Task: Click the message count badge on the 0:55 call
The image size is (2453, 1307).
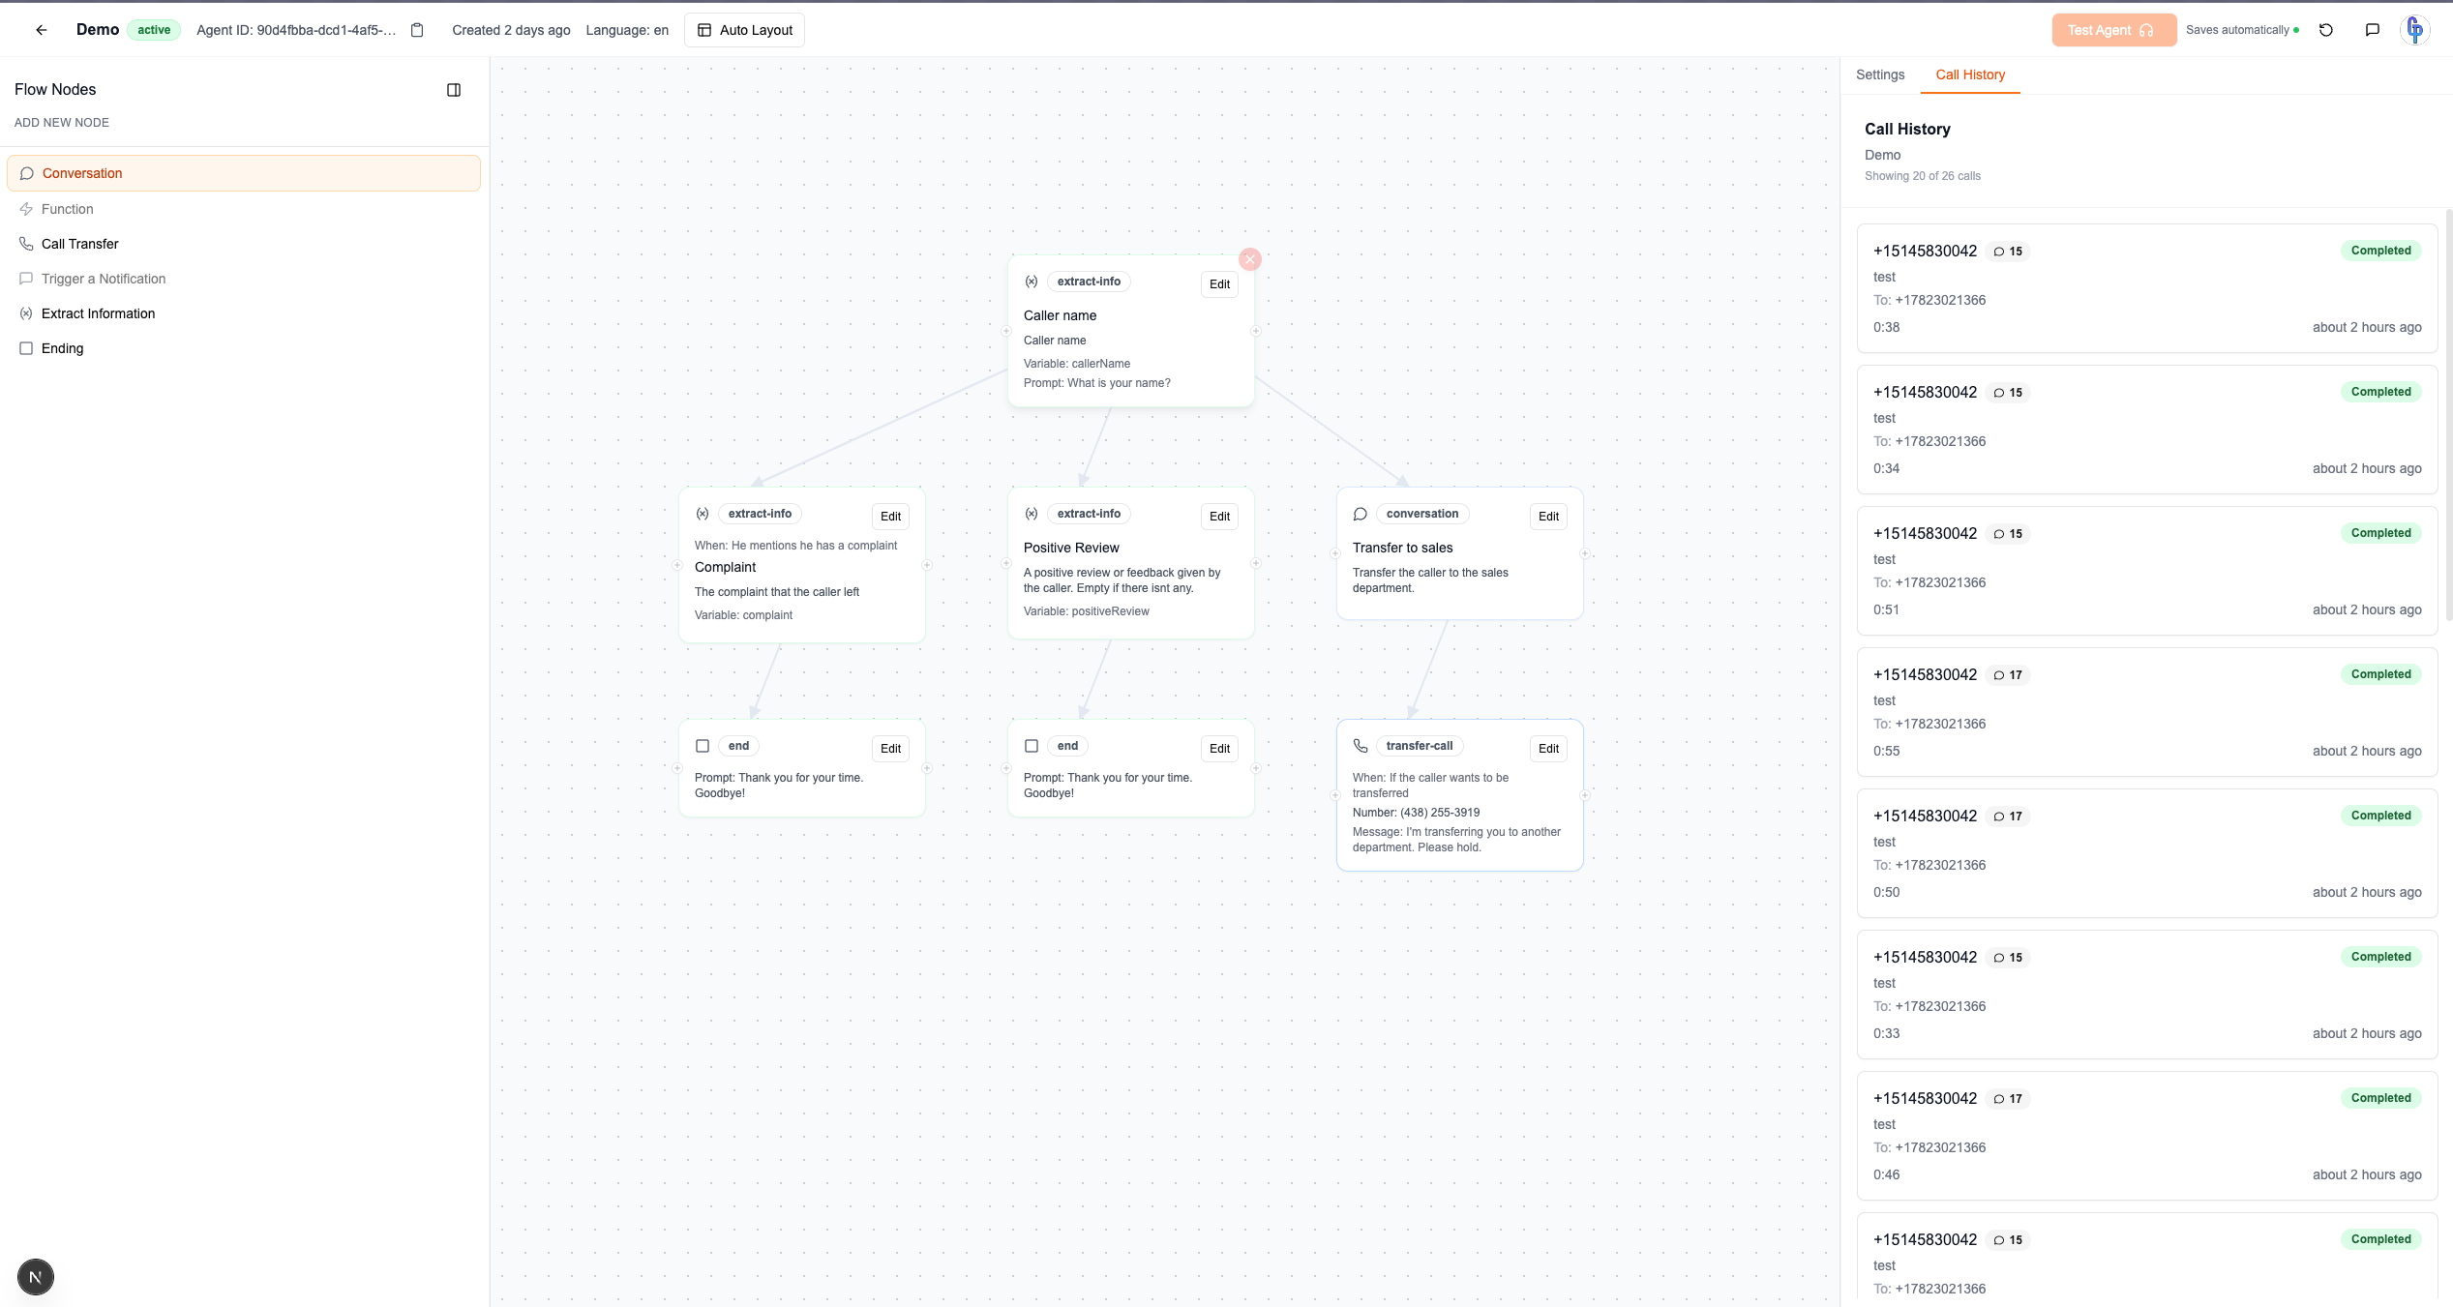Action: click(x=2008, y=675)
